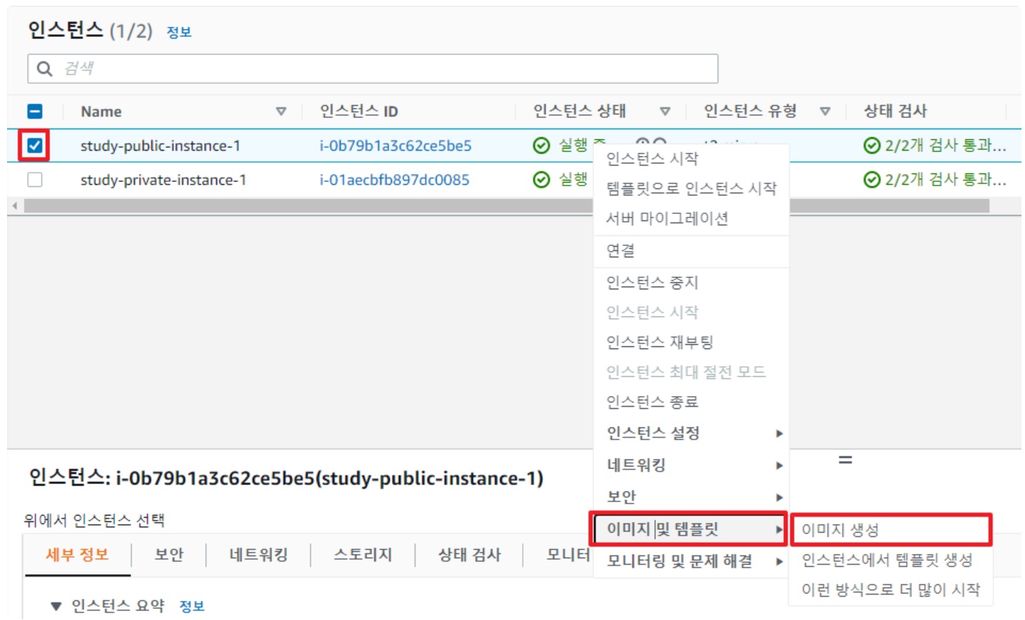
Task: Click the horizontal scrollbar left arrow
Action: pyautogui.click(x=14, y=206)
